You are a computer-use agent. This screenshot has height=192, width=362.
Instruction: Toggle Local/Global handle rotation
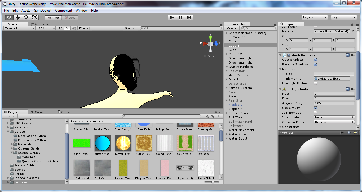click(70, 18)
